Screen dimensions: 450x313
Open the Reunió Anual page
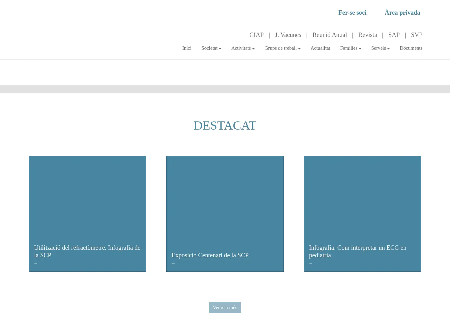pyautogui.click(x=330, y=35)
